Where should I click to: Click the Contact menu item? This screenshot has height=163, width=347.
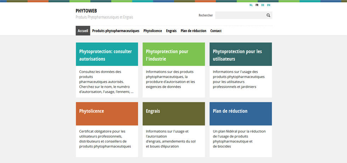216,31
